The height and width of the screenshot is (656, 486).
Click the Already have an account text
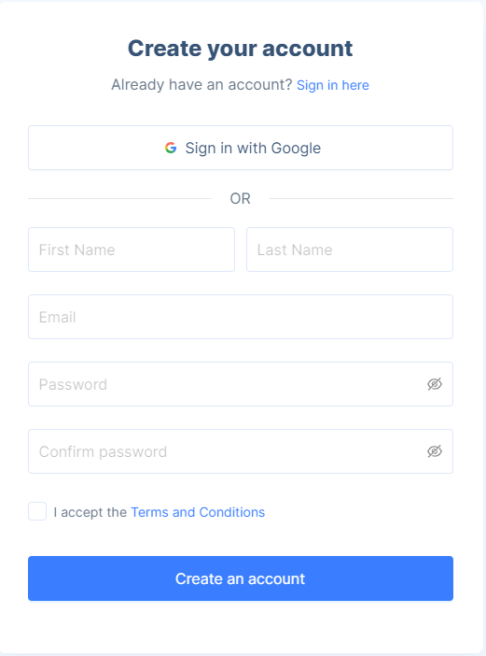pyautogui.click(x=201, y=84)
